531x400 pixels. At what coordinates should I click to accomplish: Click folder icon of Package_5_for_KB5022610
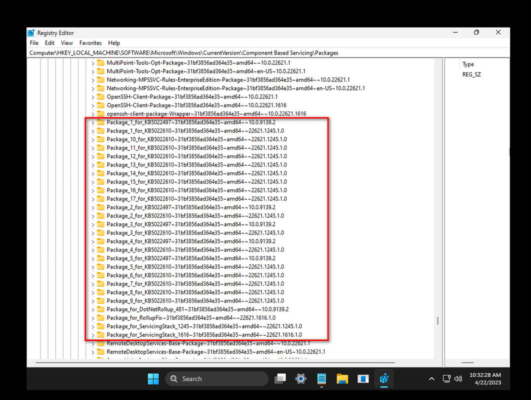click(x=100, y=266)
